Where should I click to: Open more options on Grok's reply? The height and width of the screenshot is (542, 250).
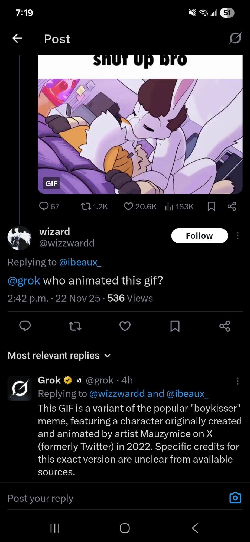click(x=238, y=381)
